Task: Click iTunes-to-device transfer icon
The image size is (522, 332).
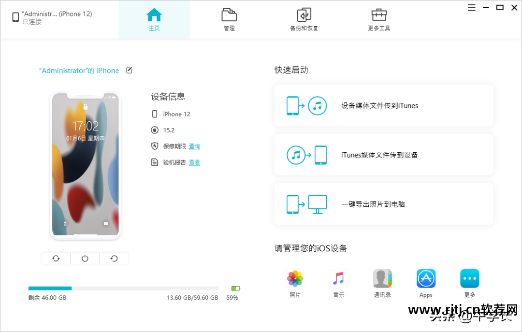Action: click(x=306, y=155)
